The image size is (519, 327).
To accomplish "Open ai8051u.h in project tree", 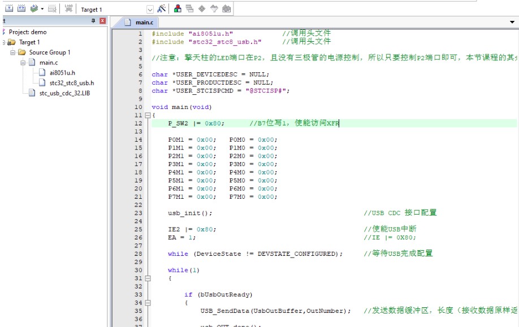I will (62, 73).
